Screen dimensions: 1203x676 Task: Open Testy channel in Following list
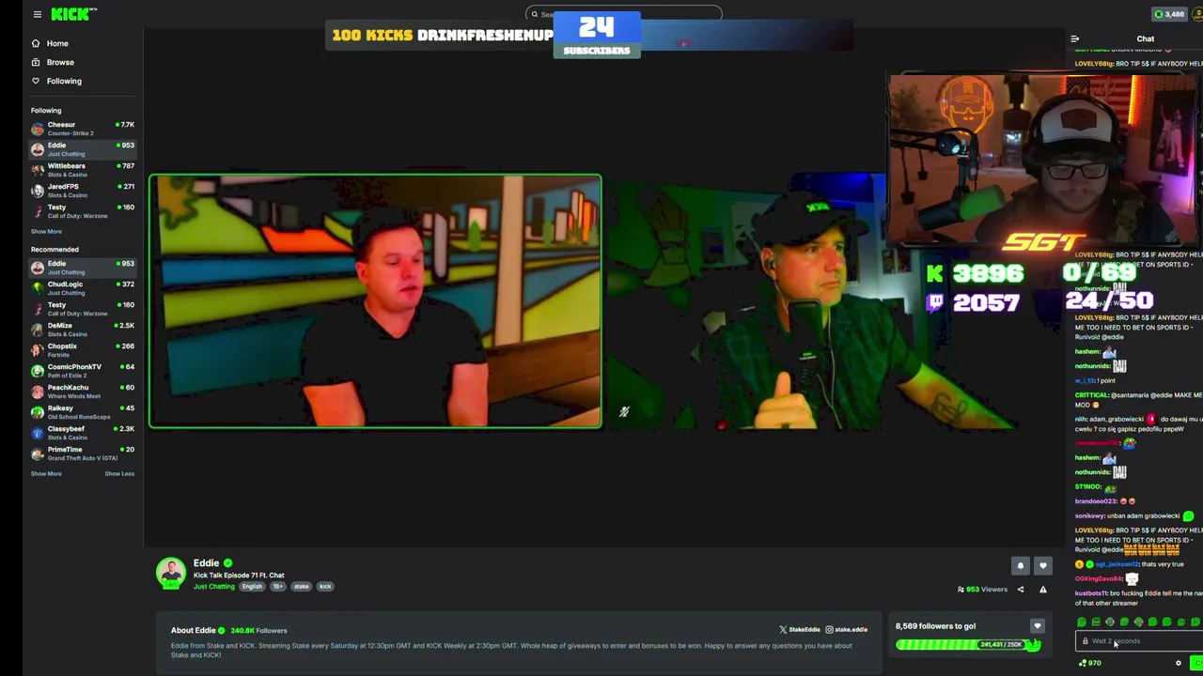(83, 211)
